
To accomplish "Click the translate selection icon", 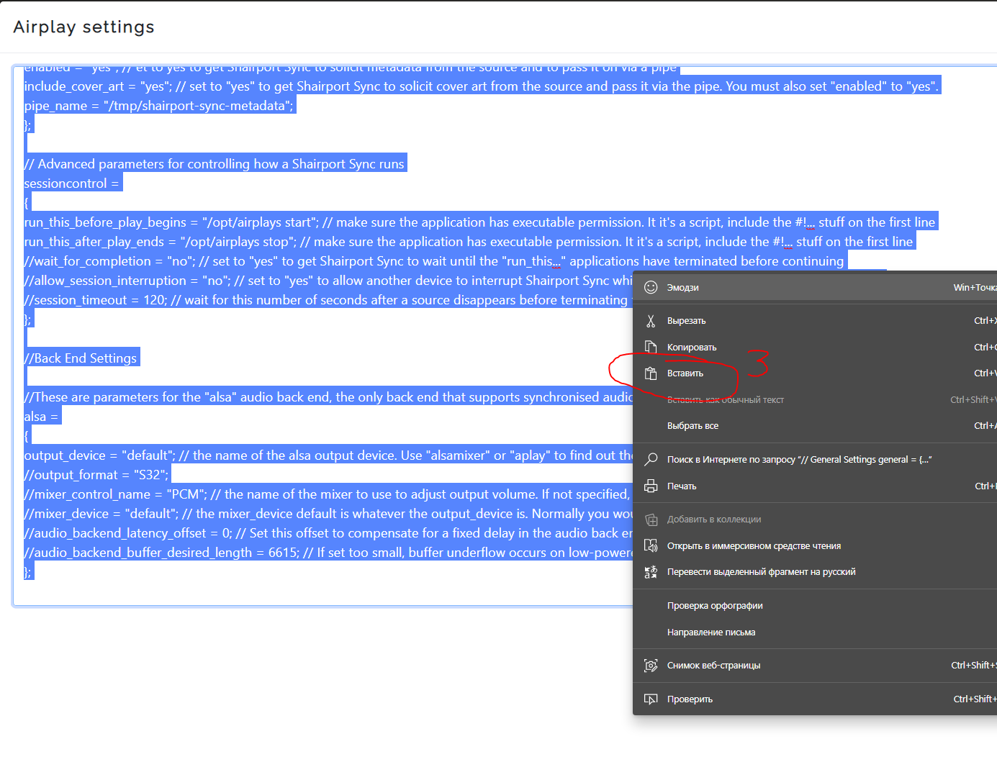I will pyautogui.click(x=651, y=572).
